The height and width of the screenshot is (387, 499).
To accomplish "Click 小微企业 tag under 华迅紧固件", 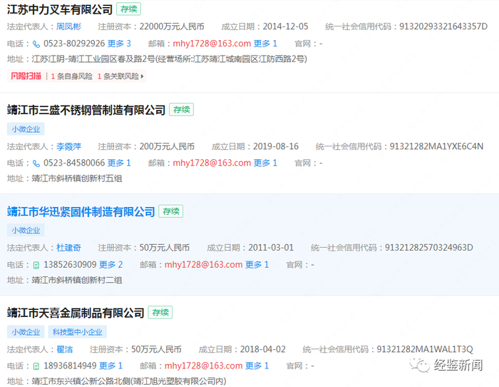I will coord(26,230).
